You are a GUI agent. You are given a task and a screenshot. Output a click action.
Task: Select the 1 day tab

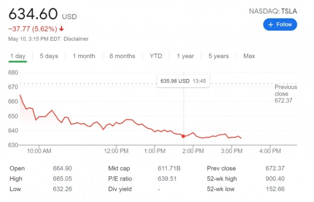tap(17, 56)
